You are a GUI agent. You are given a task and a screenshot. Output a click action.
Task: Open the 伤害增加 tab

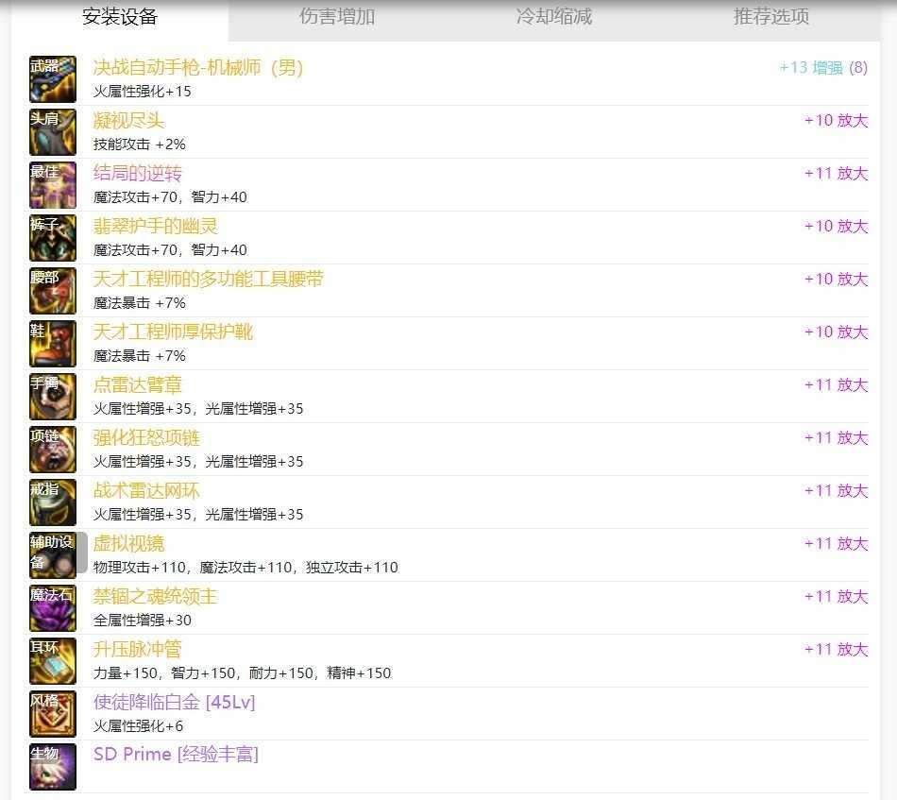click(337, 17)
